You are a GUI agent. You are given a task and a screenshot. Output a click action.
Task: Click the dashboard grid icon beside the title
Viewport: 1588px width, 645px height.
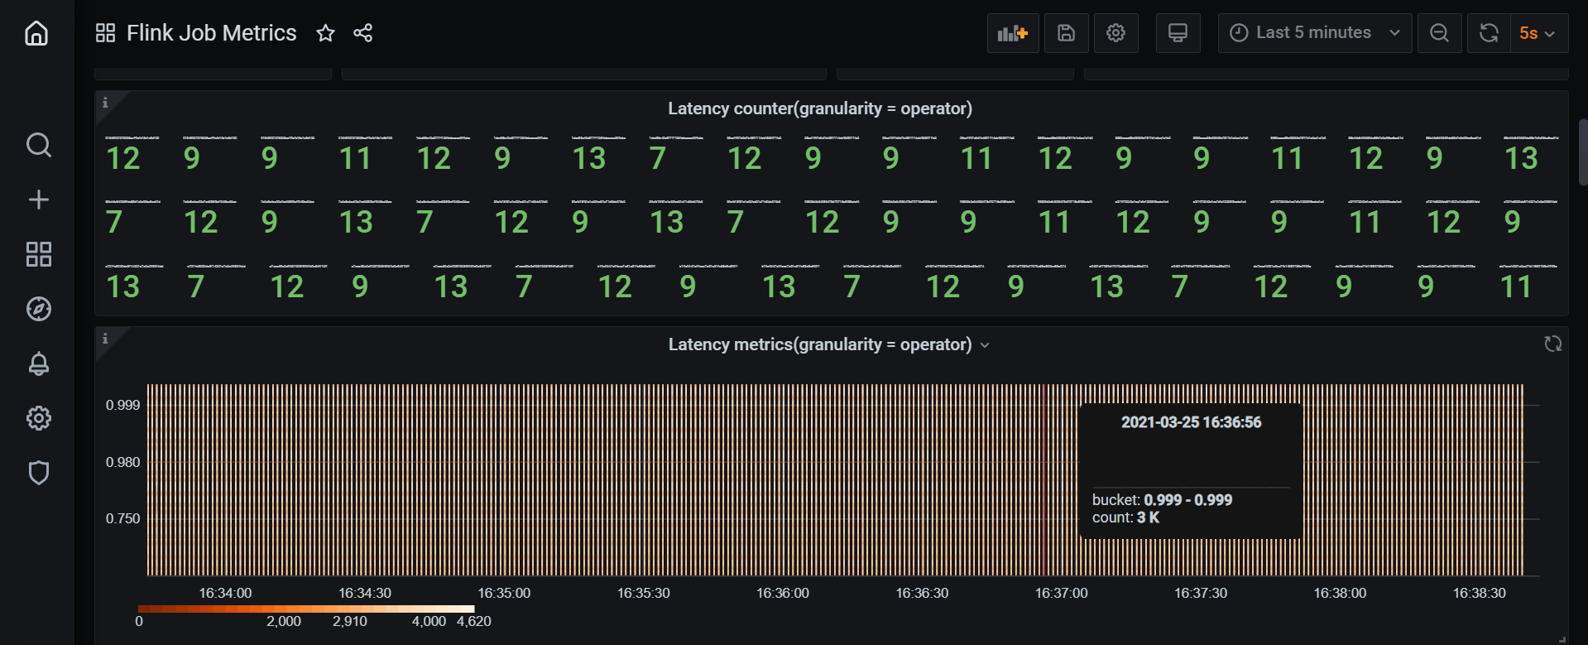tap(105, 33)
